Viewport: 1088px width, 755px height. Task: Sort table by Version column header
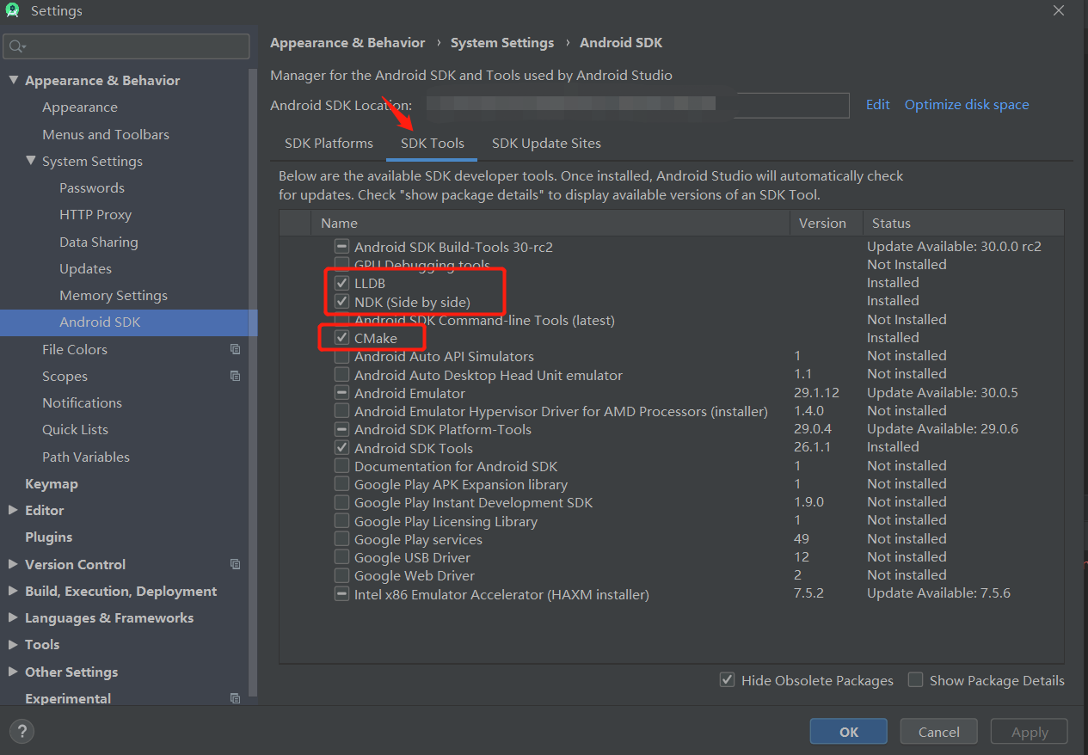826,223
